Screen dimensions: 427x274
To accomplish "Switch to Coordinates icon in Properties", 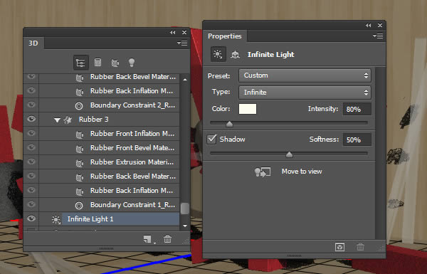I will 236,55.
